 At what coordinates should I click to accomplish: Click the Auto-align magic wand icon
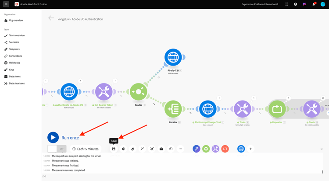[x=142, y=149]
